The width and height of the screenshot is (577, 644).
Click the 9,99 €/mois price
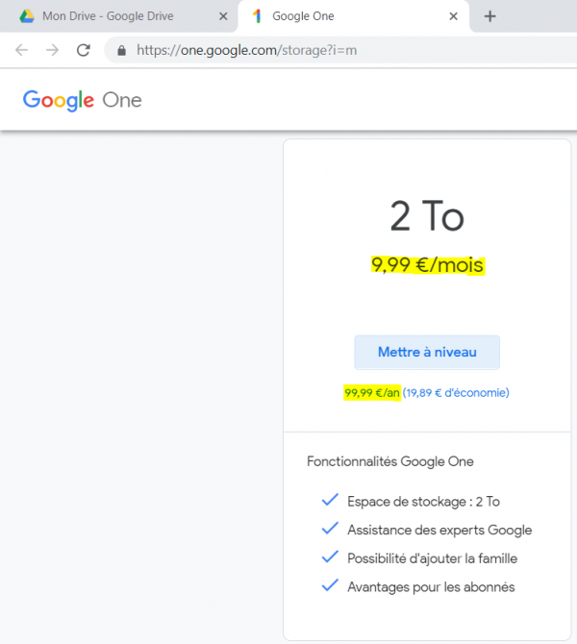[x=427, y=265]
